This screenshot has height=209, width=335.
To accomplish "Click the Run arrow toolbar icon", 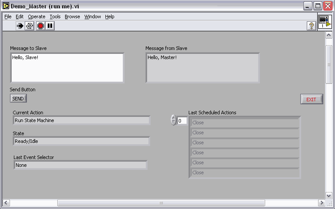I will click(x=20, y=26).
